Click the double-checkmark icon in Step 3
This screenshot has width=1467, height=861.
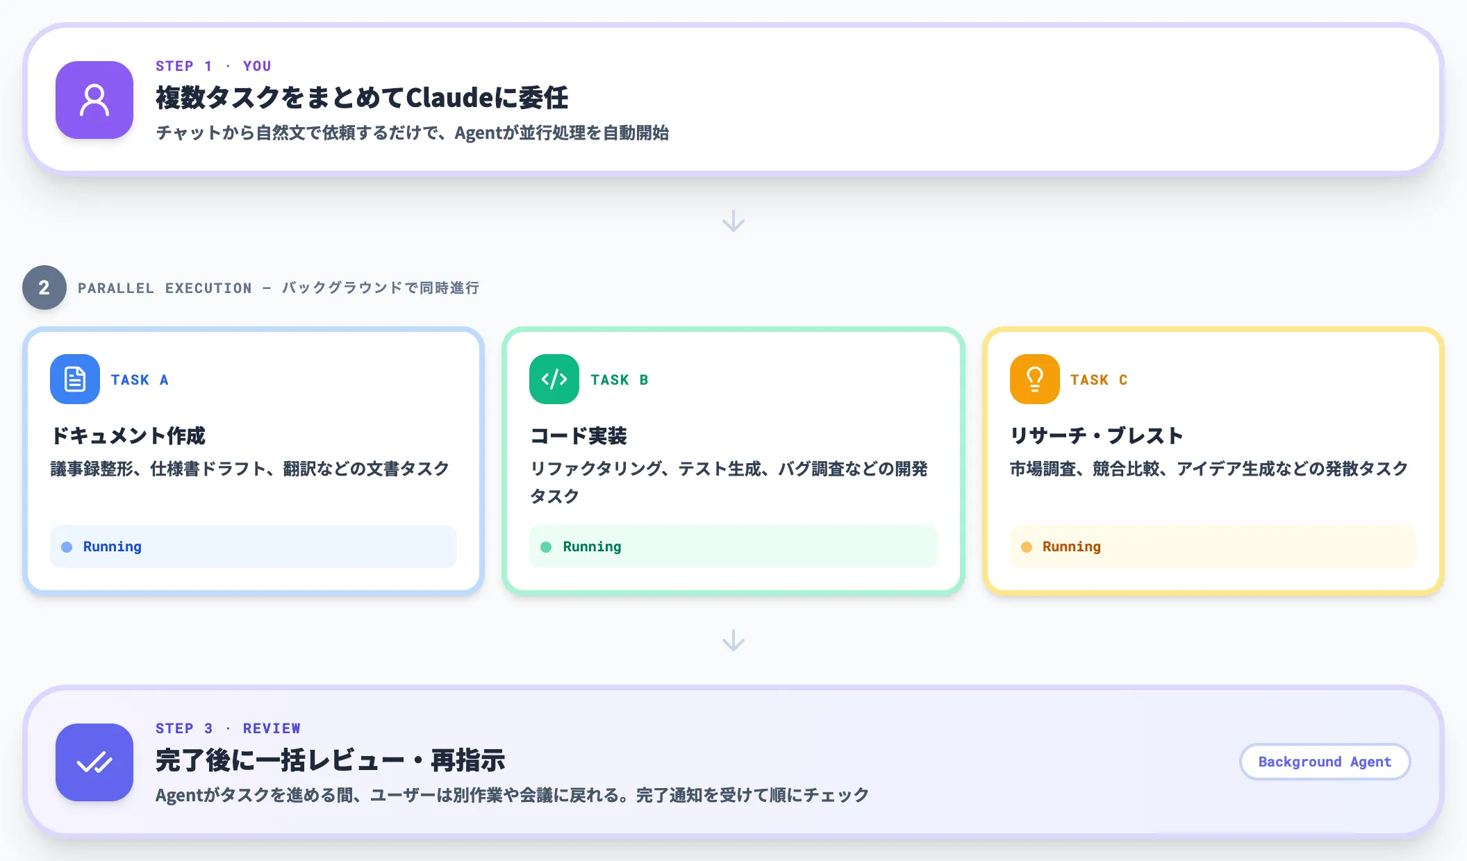point(94,762)
